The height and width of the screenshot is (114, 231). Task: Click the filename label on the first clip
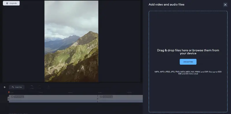click(19, 97)
